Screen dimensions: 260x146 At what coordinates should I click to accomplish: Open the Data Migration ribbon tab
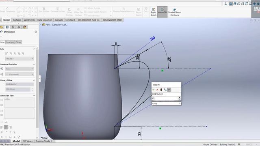click(45, 20)
